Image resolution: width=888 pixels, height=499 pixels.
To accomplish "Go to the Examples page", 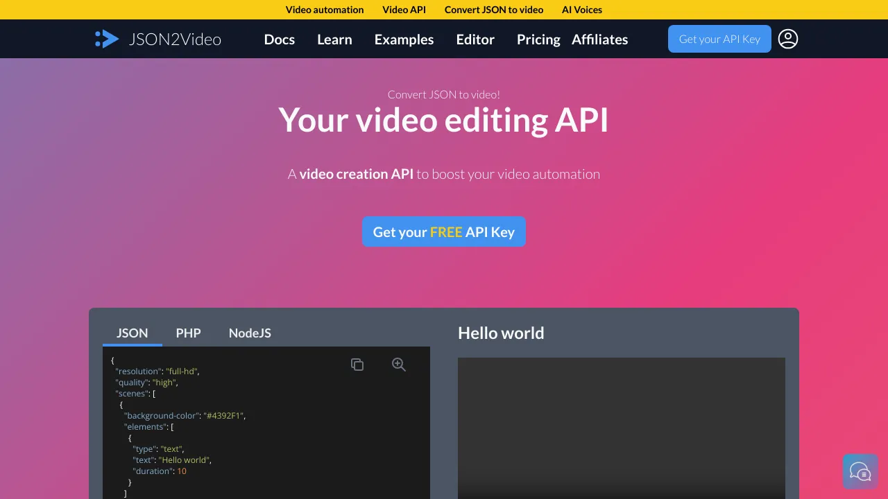I will [x=404, y=40].
